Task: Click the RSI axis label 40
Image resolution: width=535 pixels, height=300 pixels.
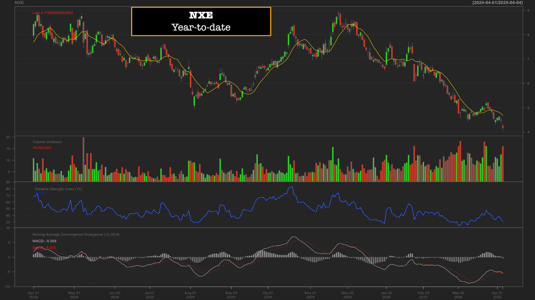Action: pyautogui.click(x=8, y=215)
